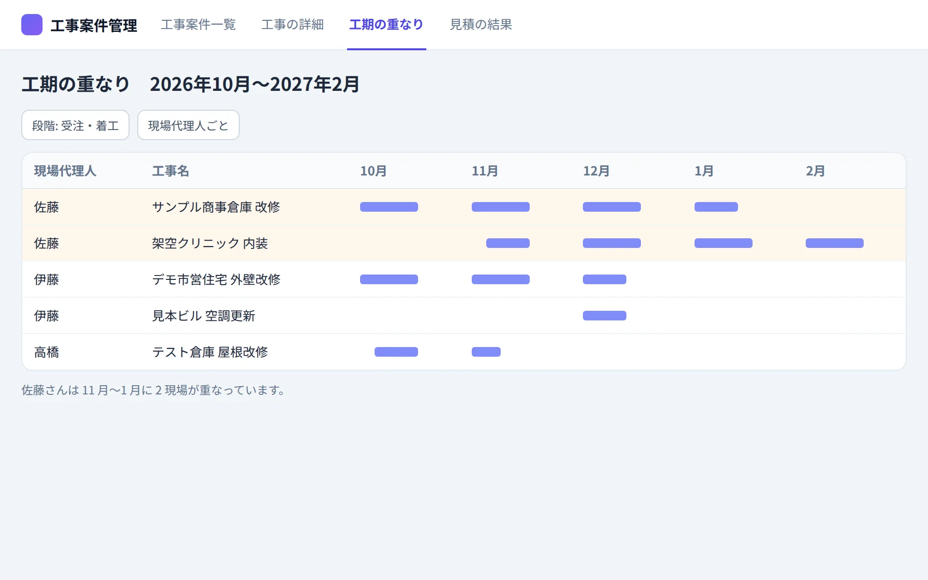Click the 2月 column header
Viewport: 928px width, 580px height.
815,171
